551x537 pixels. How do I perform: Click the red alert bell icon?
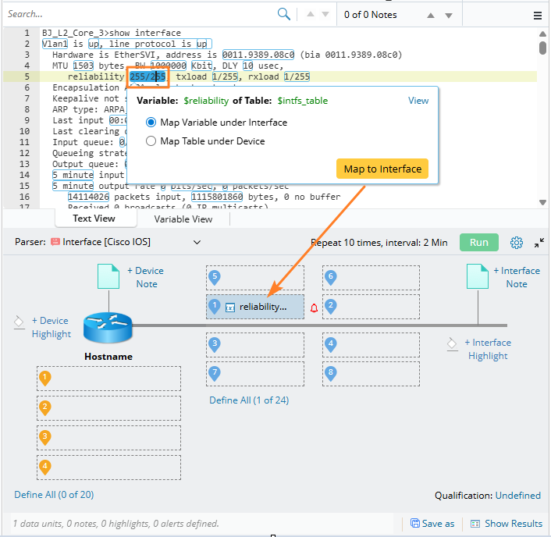[315, 308]
